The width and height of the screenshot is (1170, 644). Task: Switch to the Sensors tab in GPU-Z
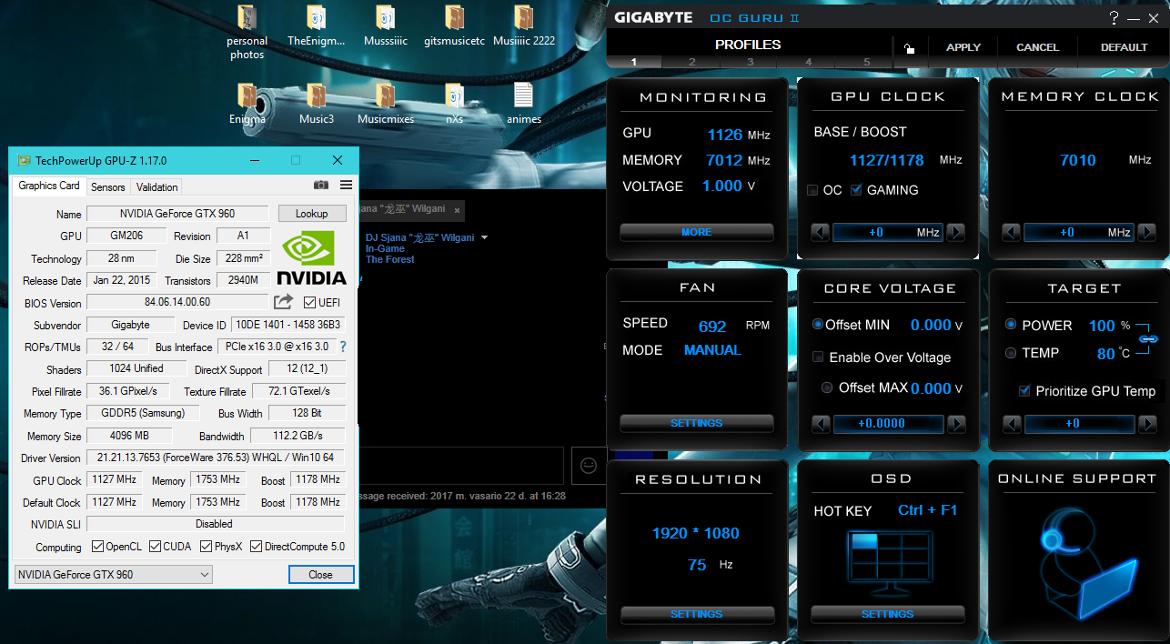108,186
